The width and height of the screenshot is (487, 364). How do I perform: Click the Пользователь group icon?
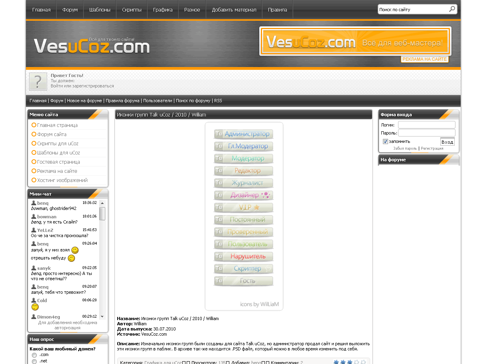coord(244,244)
